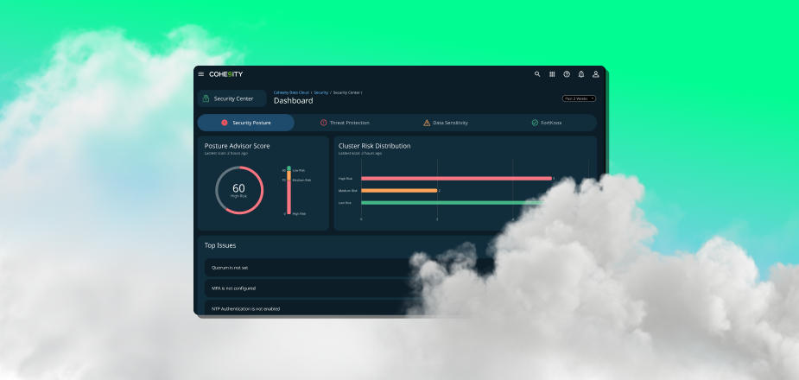Screen dimensions: 799x380
Task: Click the Data Sensitivity triangle icon
Action: click(x=427, y=123)
